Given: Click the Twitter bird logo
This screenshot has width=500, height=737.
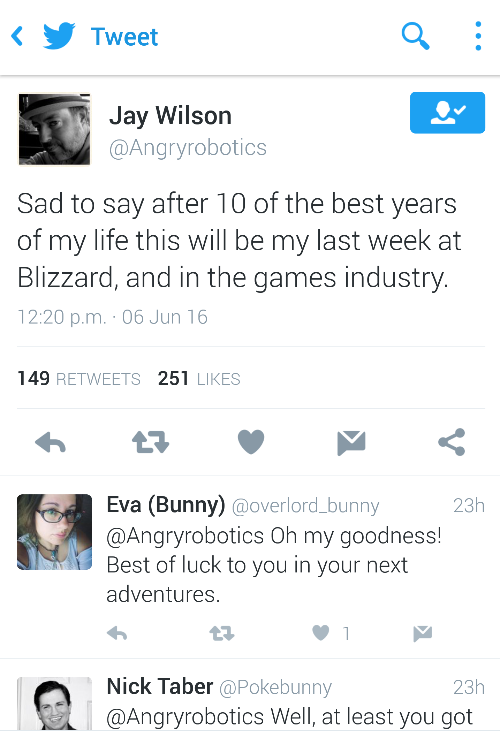Looking at the screenshot, I should [59, 36].
